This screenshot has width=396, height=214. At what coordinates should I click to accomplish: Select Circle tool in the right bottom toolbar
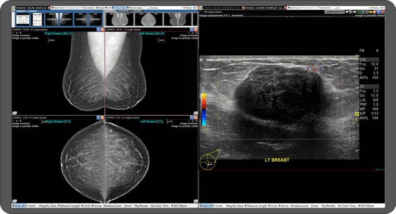[273, 206]
